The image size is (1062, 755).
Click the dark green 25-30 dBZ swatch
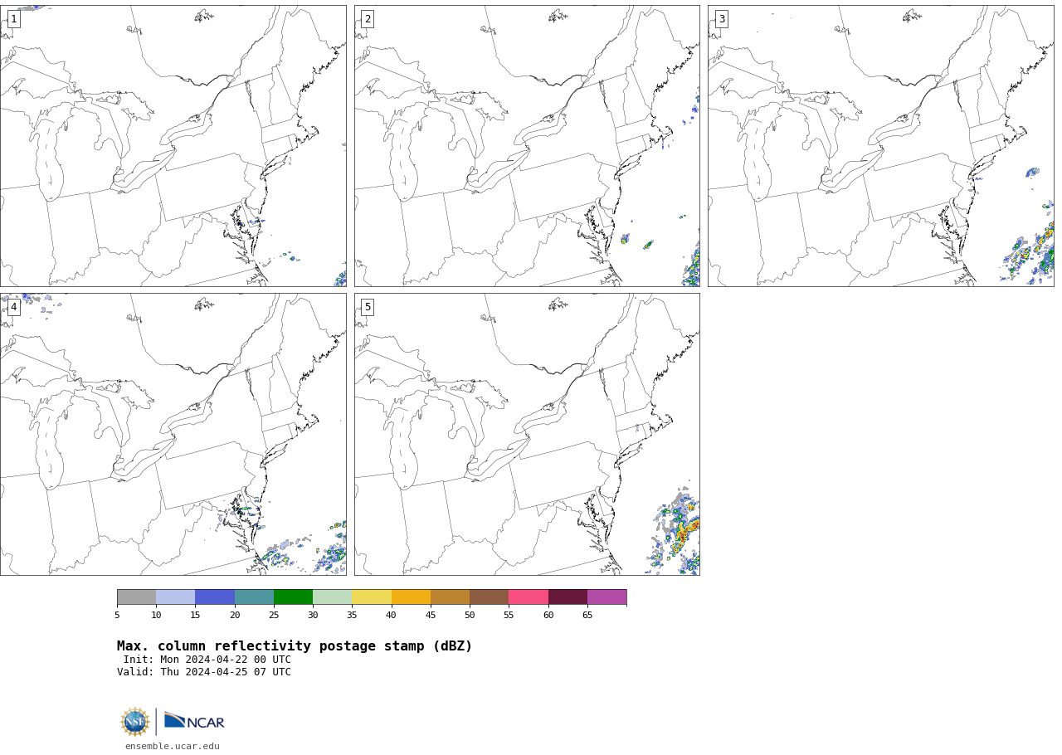(x=293, y=597)
